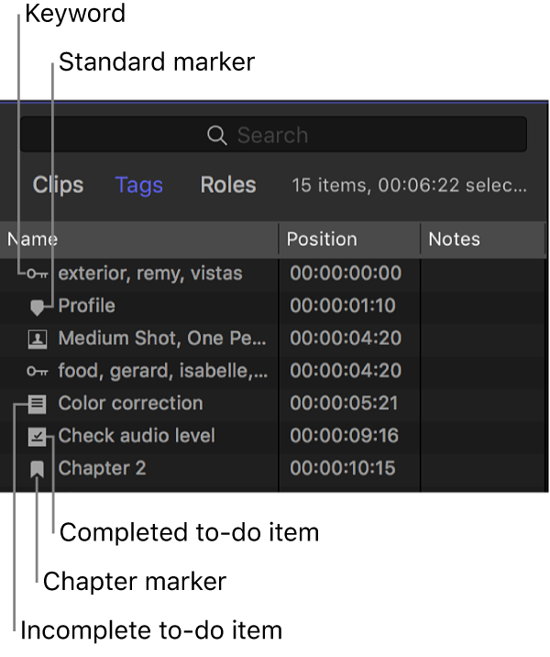Image resolution: width=550 pixels, height=657 pixels.
Task: Click the Notes cell for exterior, remy, vistas
Action: (x=481, y=273)
